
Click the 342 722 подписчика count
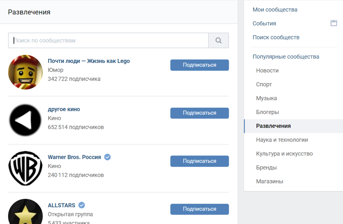(74, 79)
